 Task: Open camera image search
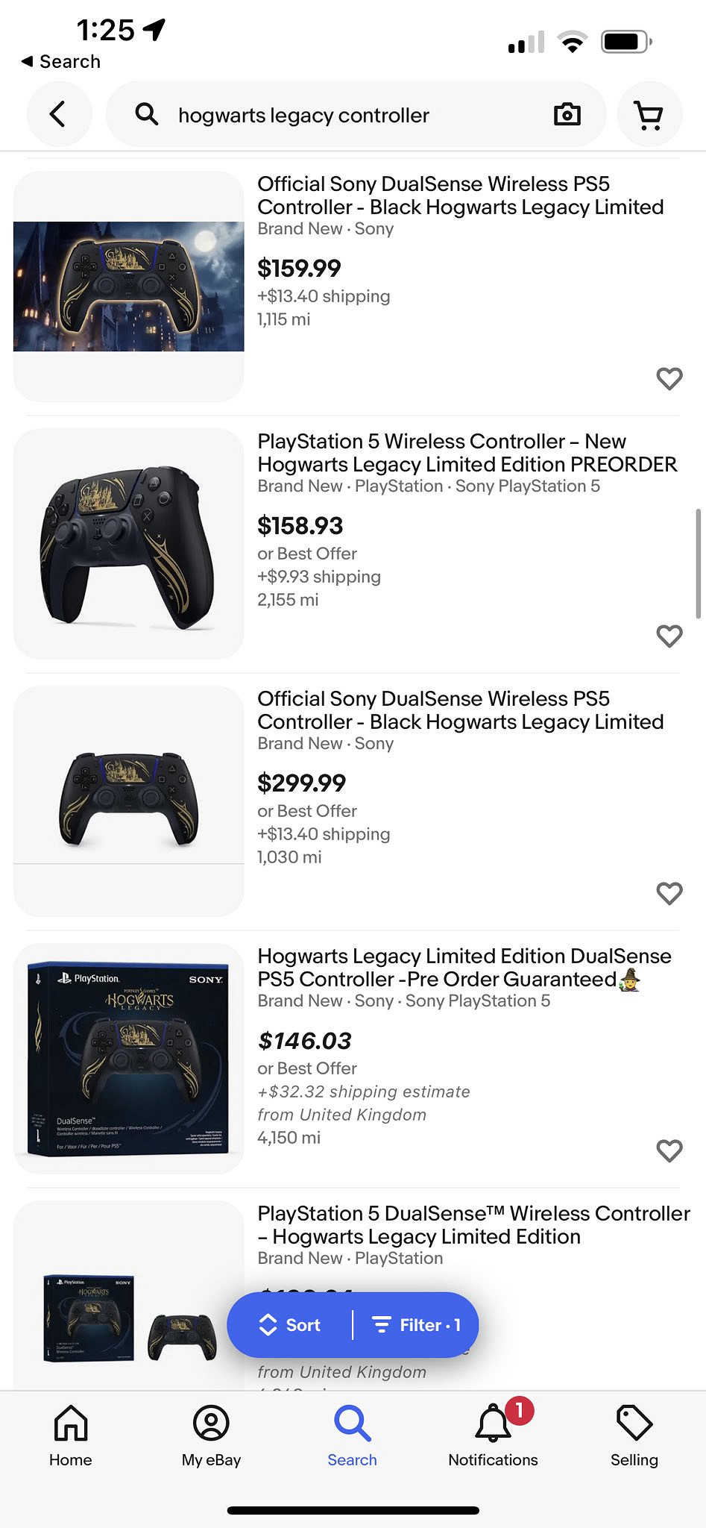click(x=567, y=115)
